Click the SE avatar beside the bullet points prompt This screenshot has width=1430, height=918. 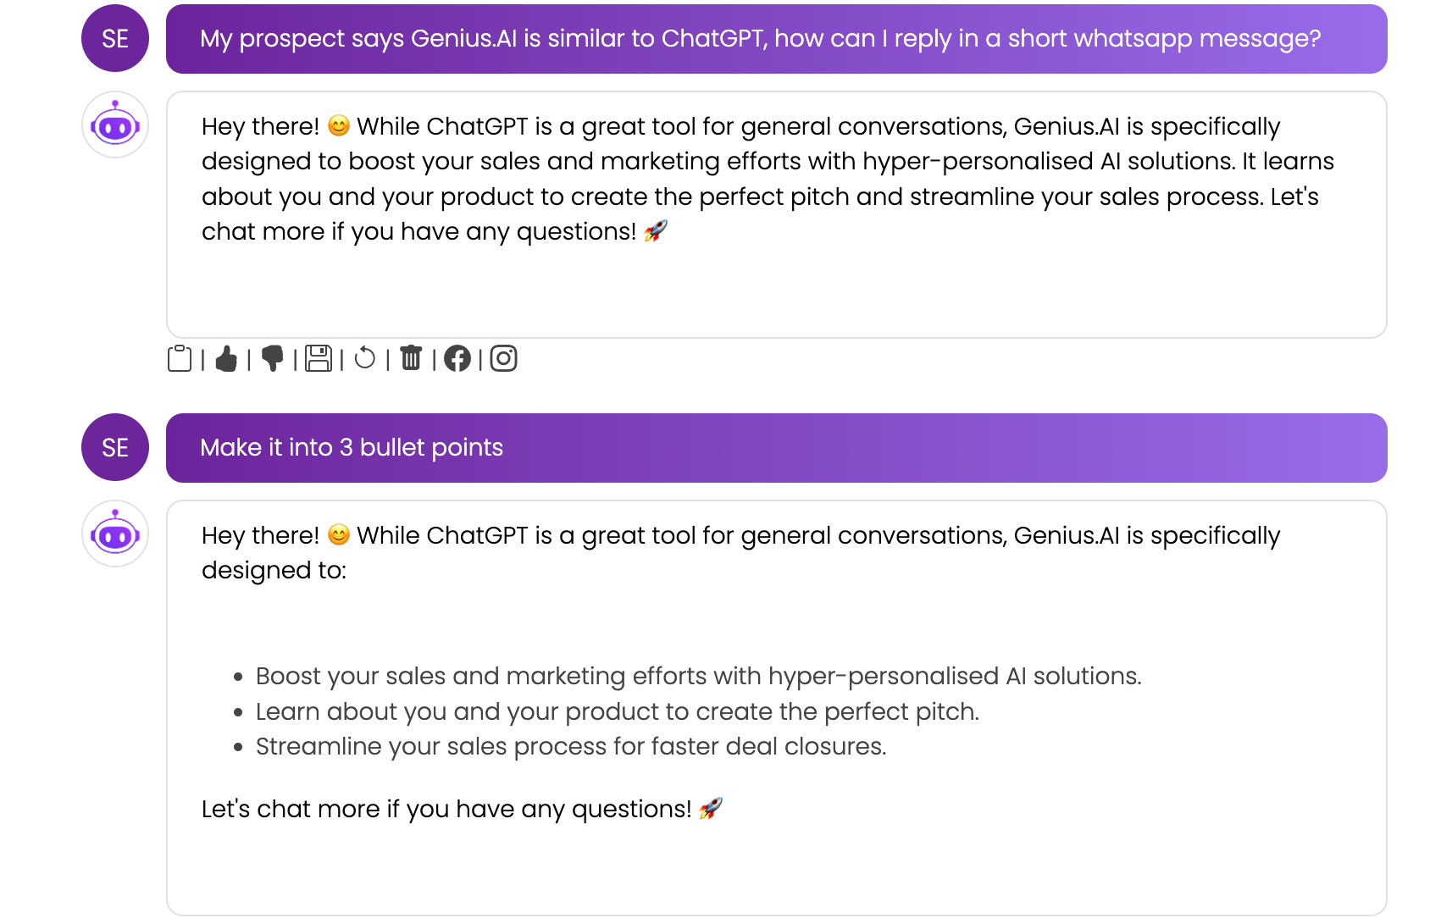(115, 447)
